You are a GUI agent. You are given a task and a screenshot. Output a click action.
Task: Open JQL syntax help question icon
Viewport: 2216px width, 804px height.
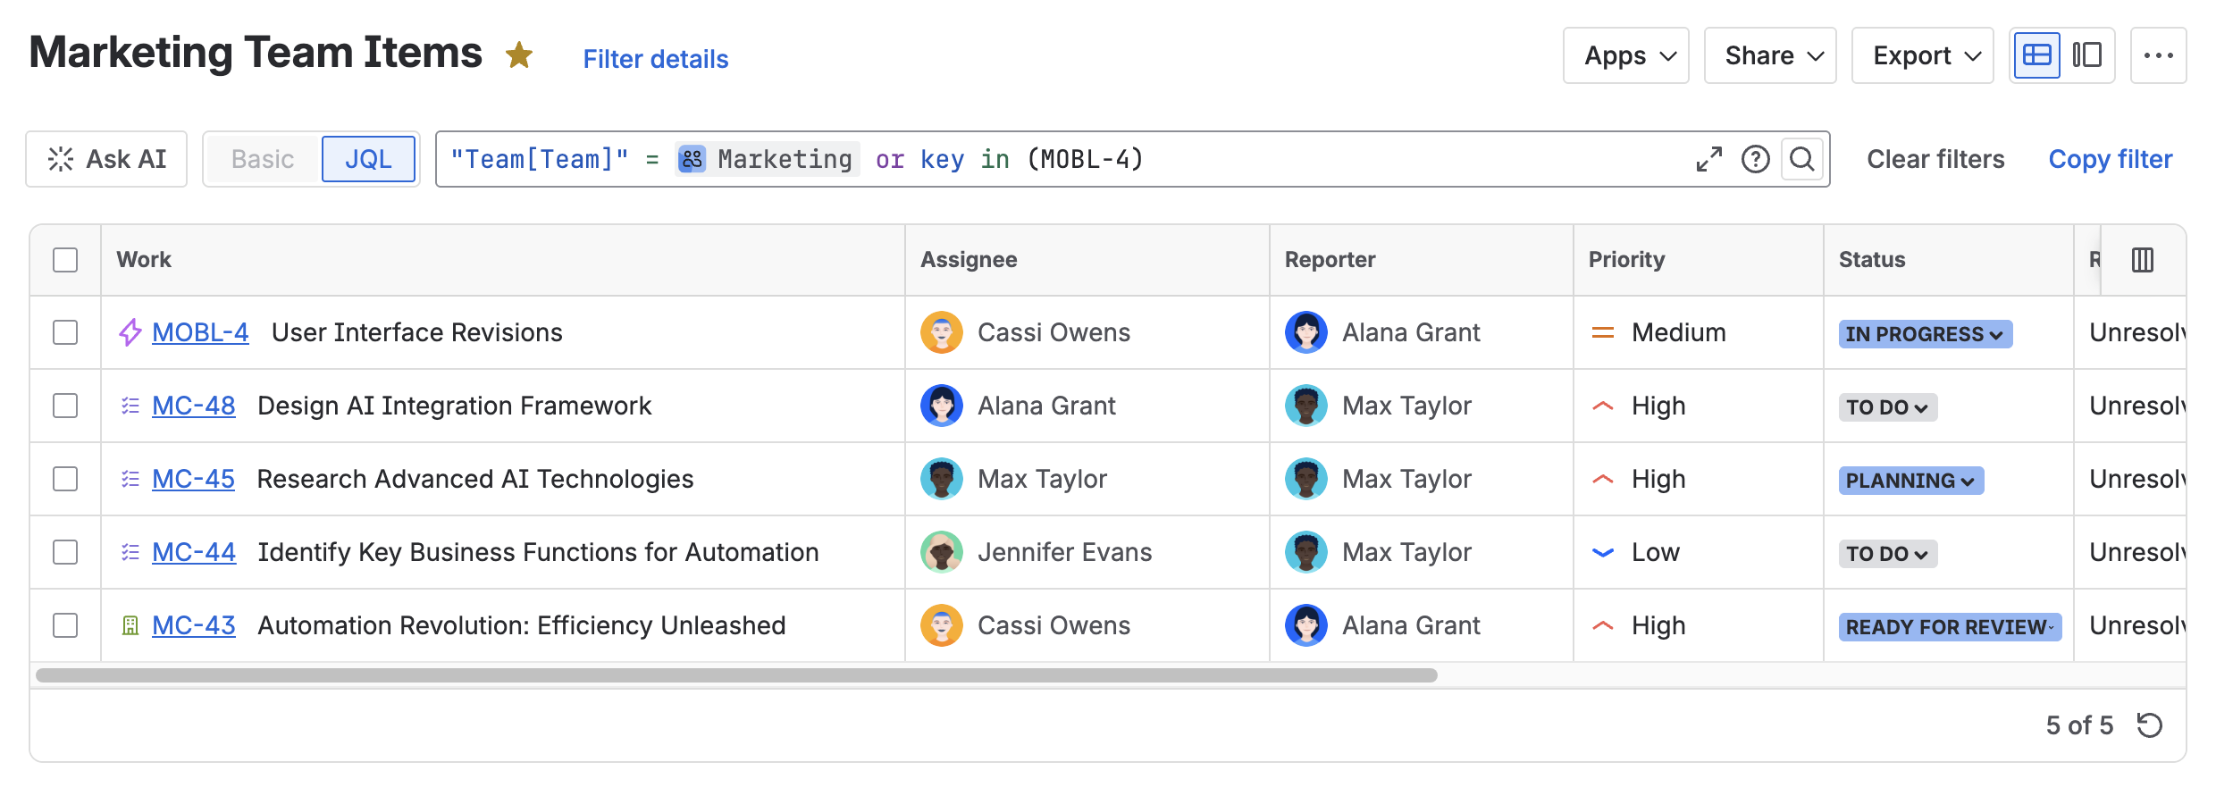coord(1755,159)
